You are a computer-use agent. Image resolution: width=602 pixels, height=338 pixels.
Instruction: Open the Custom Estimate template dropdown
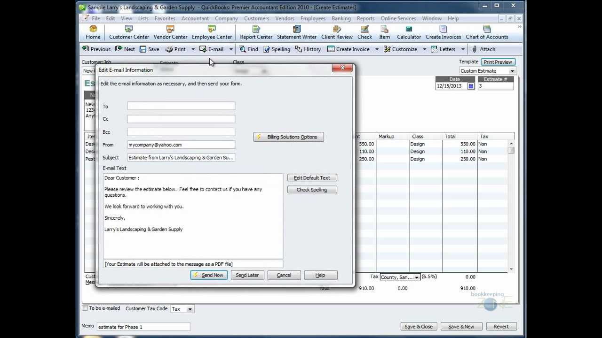[x=512, y=71]
